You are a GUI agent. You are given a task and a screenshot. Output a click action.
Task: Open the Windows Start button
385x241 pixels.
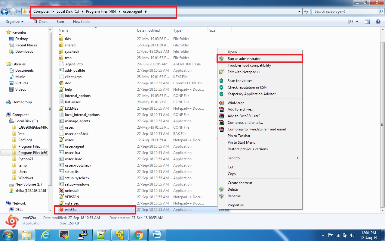coord(8,235)
